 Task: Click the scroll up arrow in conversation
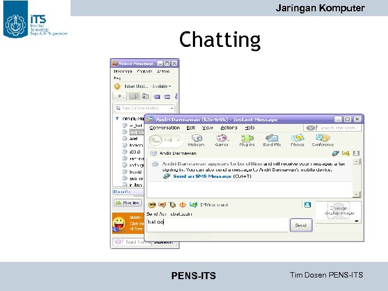click(x=356, y=162)
